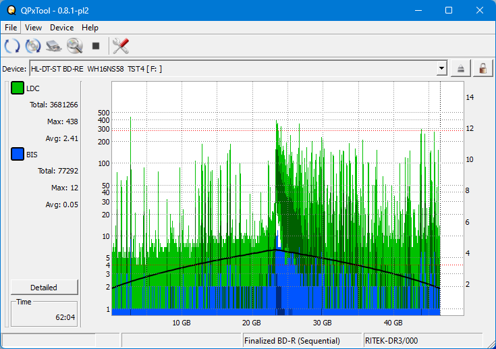Click the green LDC color swatch

point(18,88)
